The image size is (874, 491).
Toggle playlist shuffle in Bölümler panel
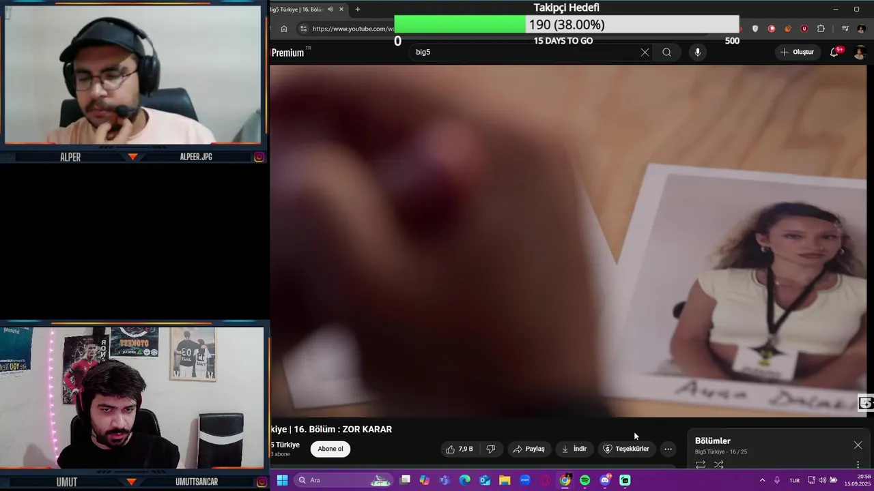(x=718, y=465)
